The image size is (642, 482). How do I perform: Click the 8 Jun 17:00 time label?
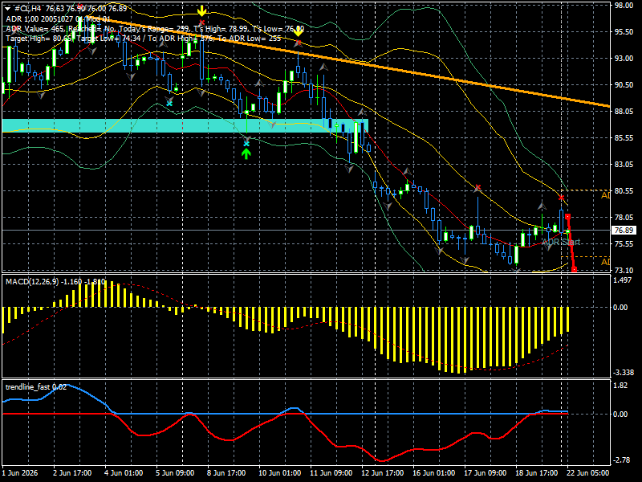(226, 473)
